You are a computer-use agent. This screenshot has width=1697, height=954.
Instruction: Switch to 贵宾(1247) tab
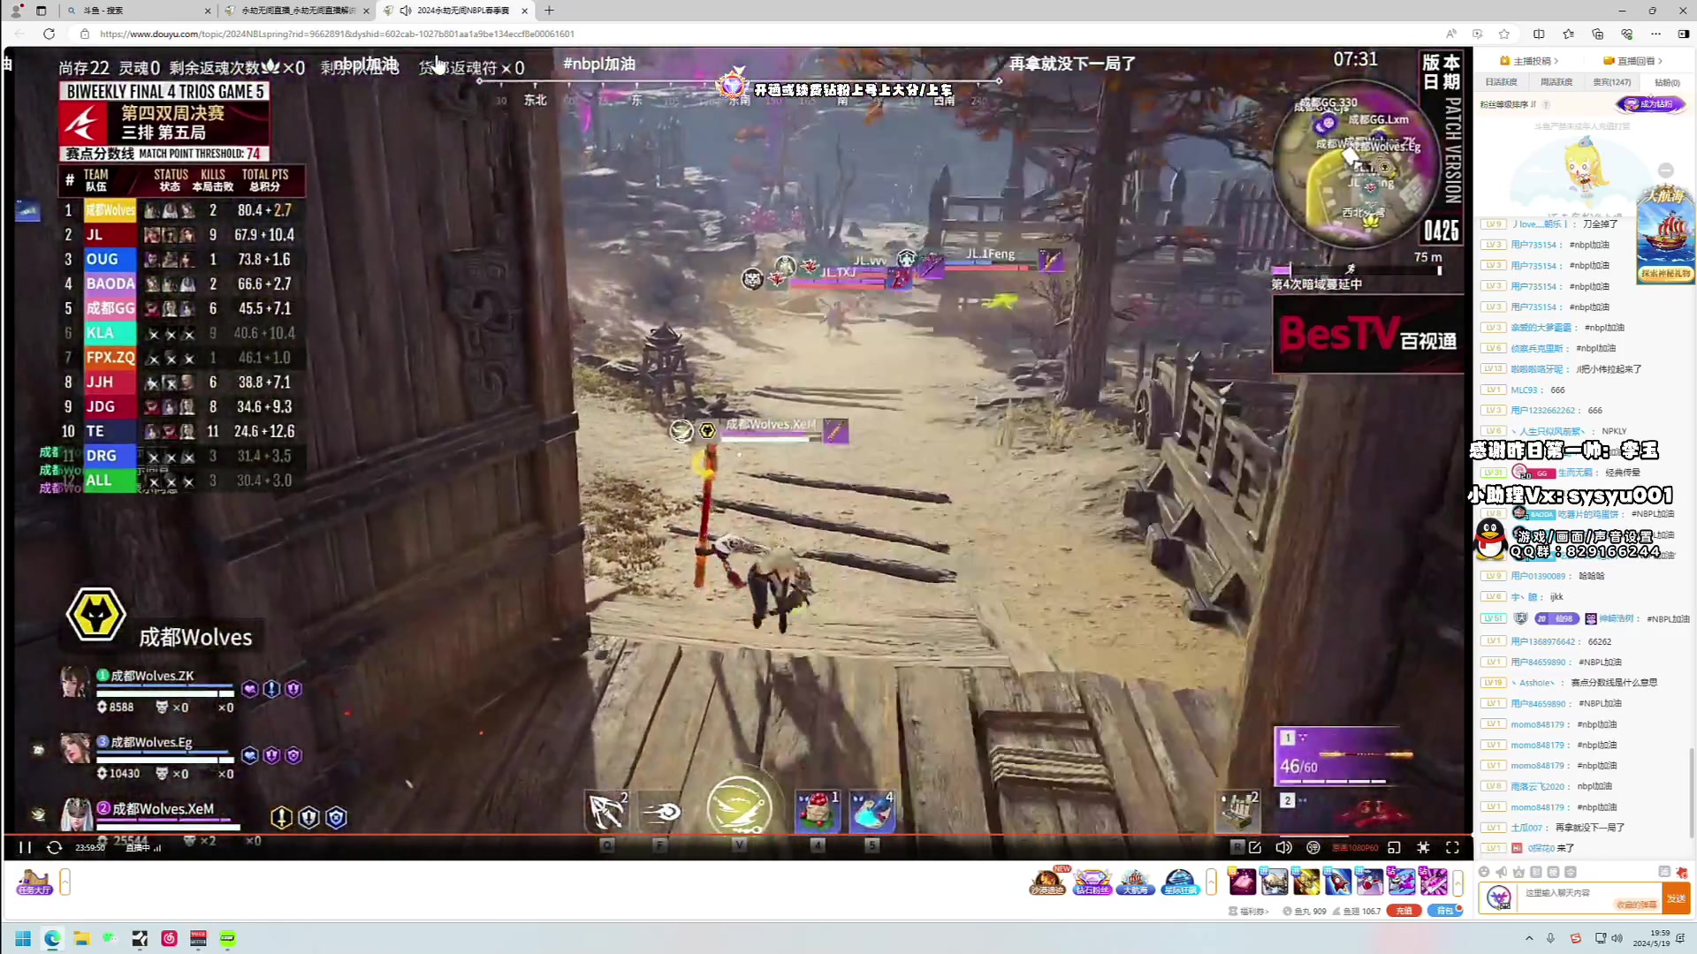[1612, 82]
